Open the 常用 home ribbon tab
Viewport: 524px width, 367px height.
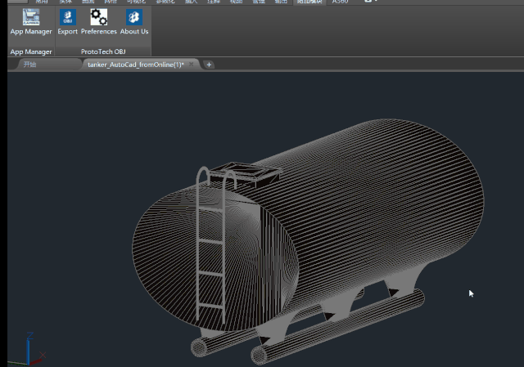pyautogui.click(x=41, y=2)
